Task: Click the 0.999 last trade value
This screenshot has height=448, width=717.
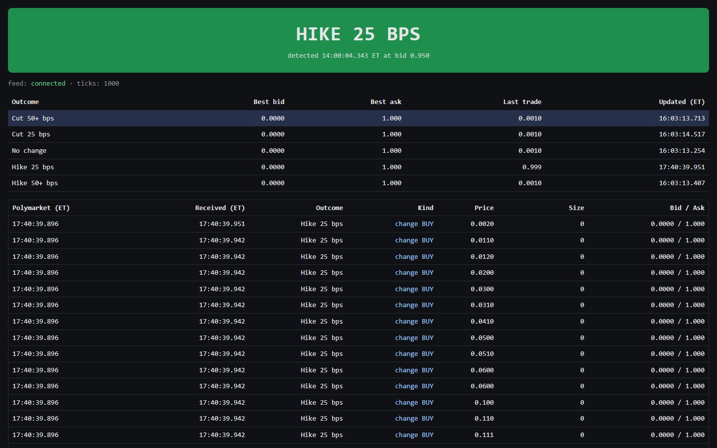Action: 532,167
